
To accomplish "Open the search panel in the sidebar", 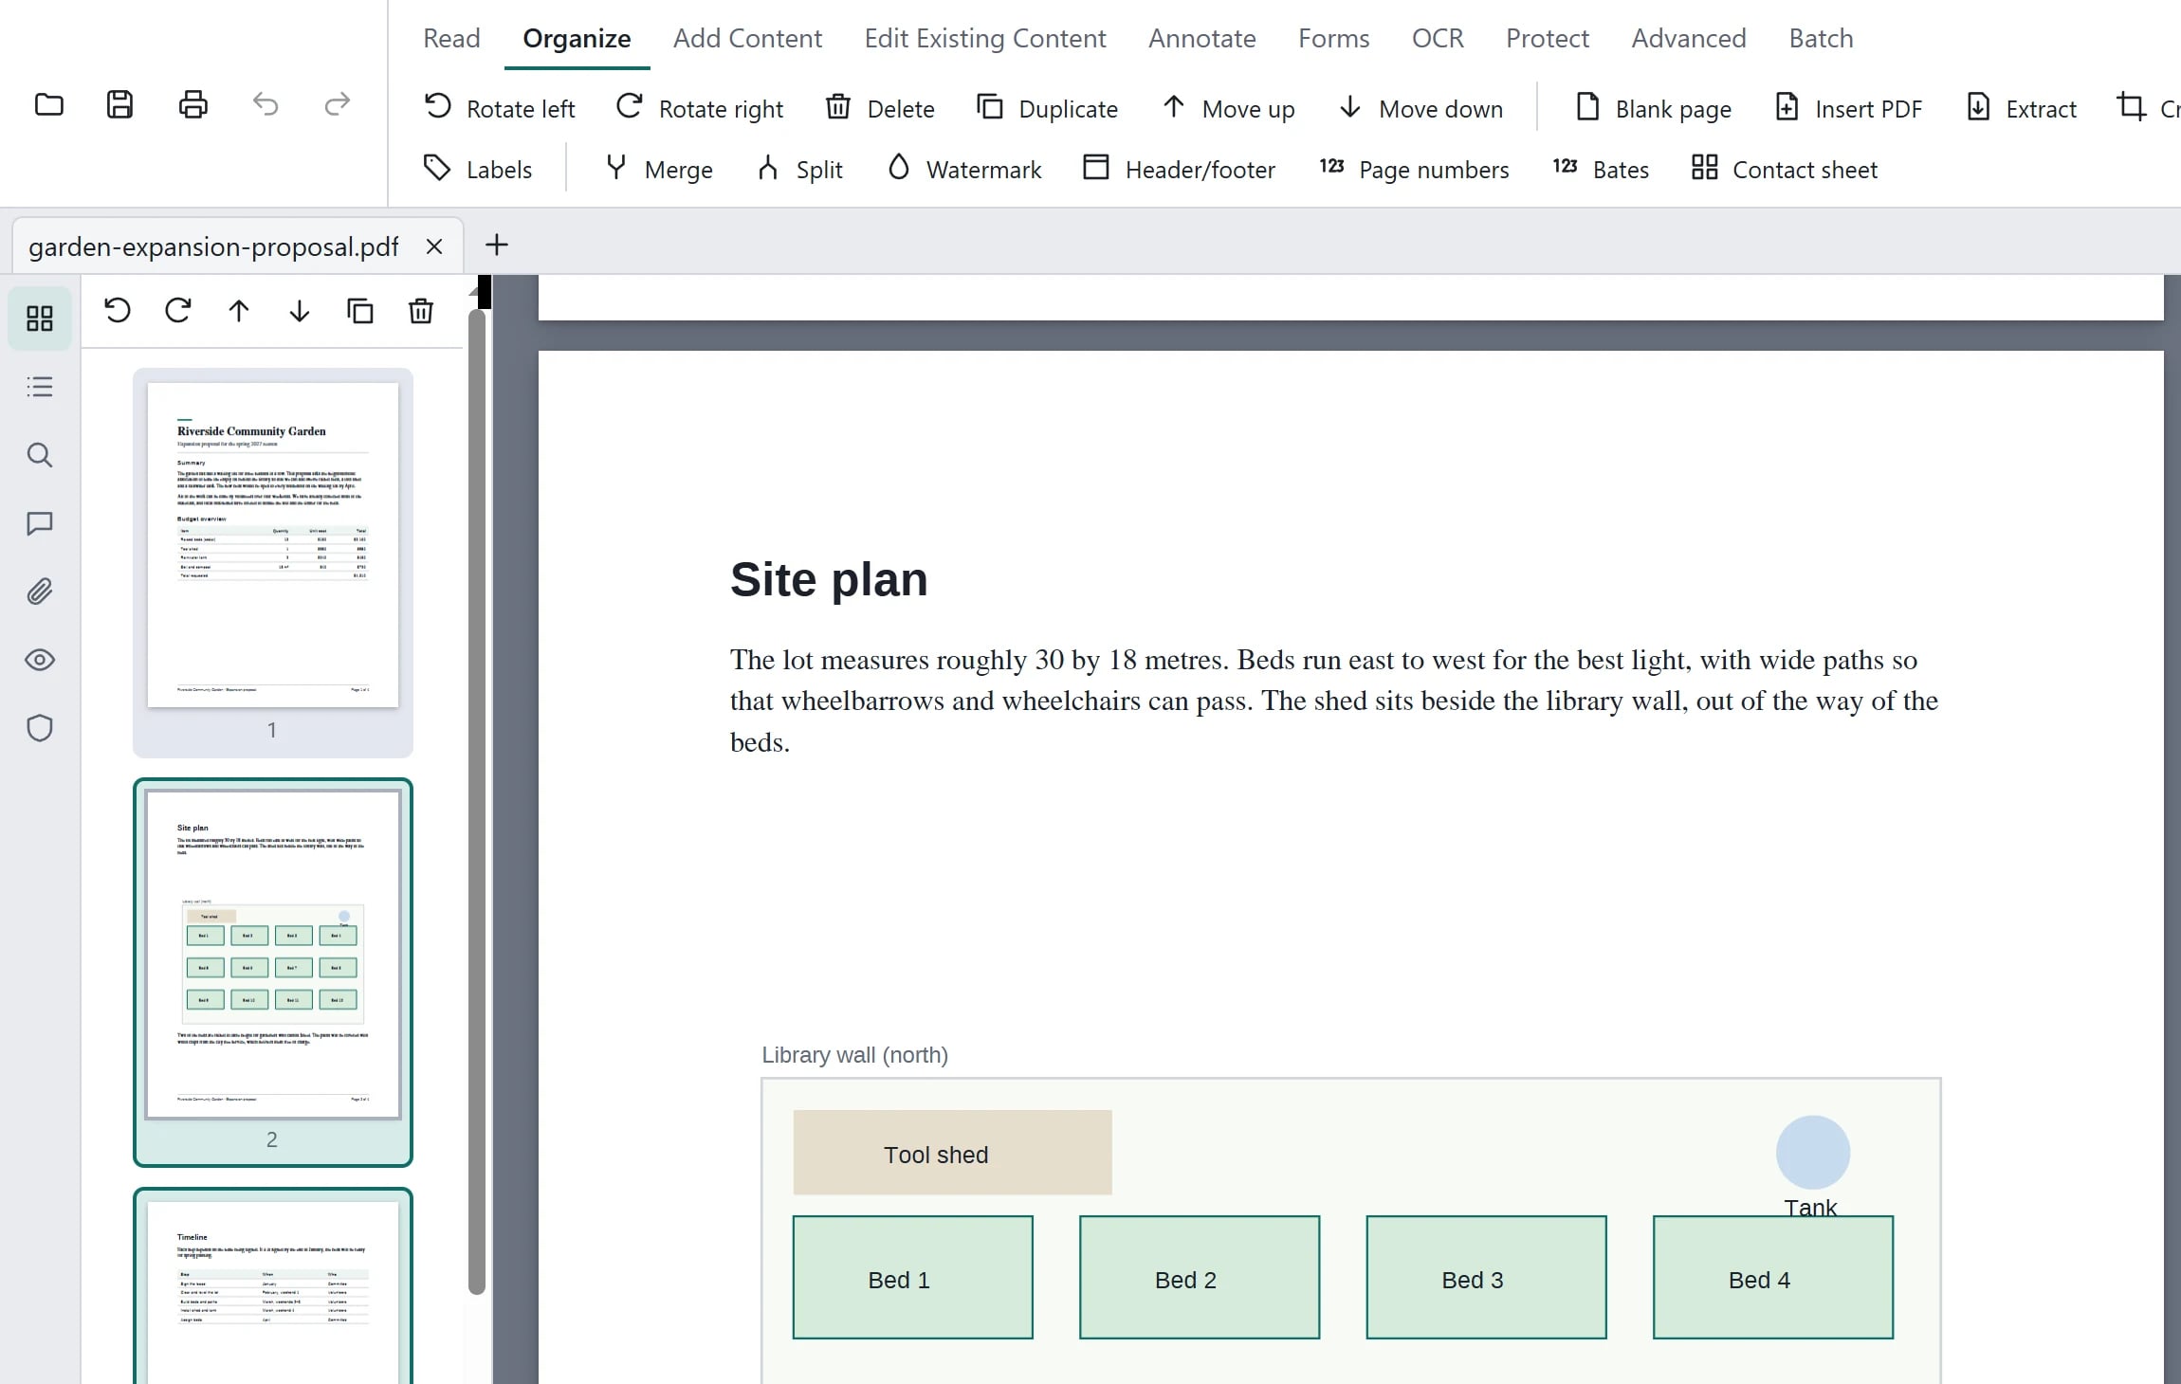I will (x=40, y=455).
